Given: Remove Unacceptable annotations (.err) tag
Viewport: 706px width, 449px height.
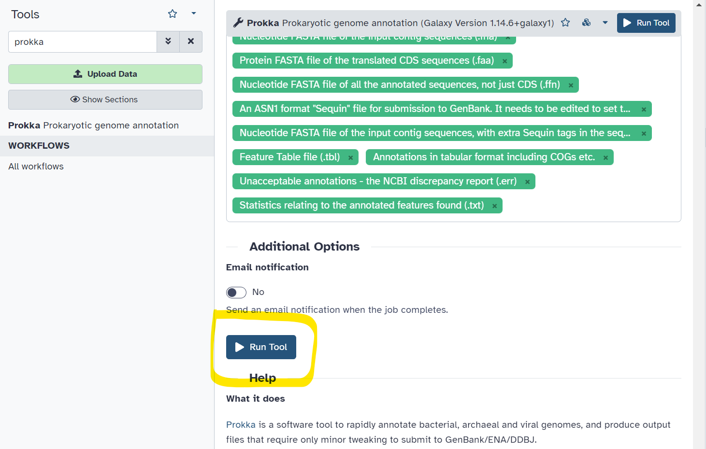Looking at the screenshot, I should (527, 182).
